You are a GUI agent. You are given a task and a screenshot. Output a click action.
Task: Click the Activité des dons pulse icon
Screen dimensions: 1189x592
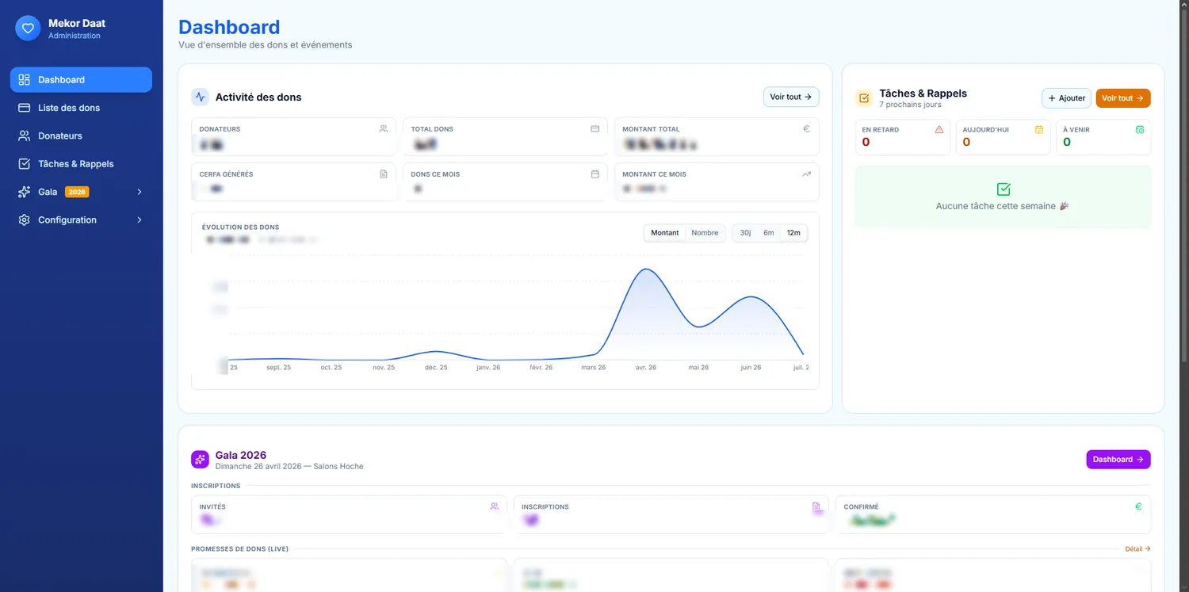(200, 97)
